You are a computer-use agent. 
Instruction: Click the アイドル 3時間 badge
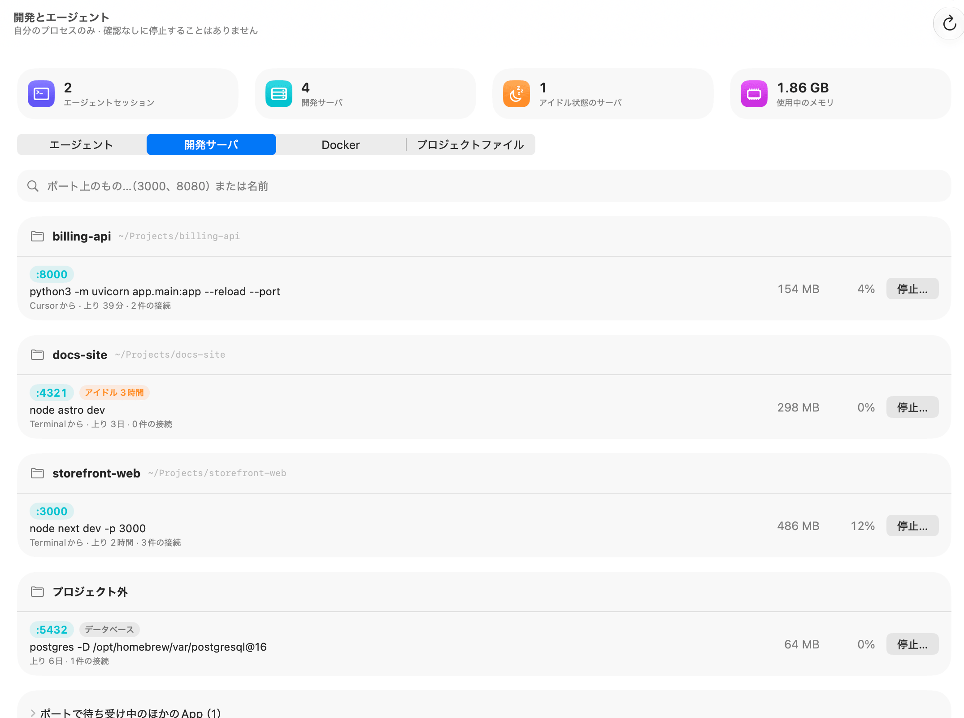[114, 393]
